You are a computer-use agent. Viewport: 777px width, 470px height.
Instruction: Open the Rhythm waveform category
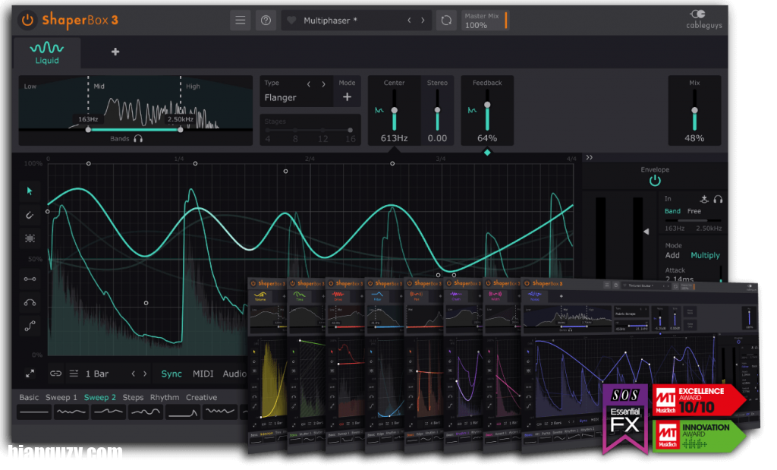coord(165,397)
